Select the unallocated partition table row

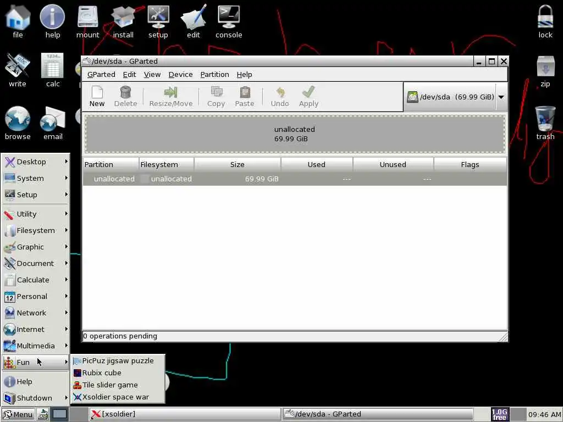click(295, 179)
